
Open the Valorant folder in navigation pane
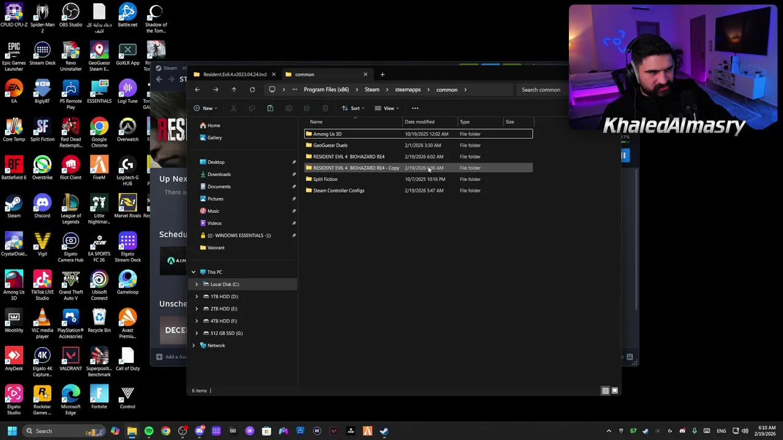point(215,248)
